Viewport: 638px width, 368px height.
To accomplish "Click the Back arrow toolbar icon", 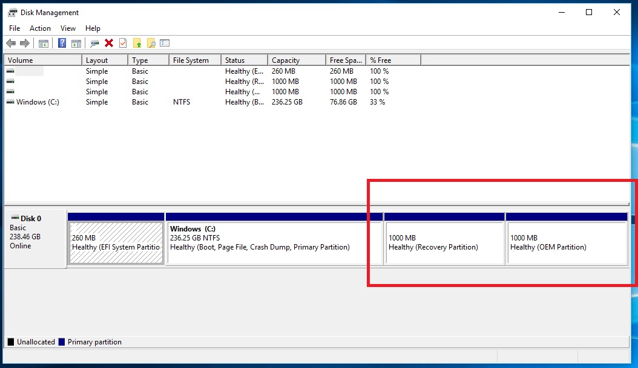I will click(11, 43).
